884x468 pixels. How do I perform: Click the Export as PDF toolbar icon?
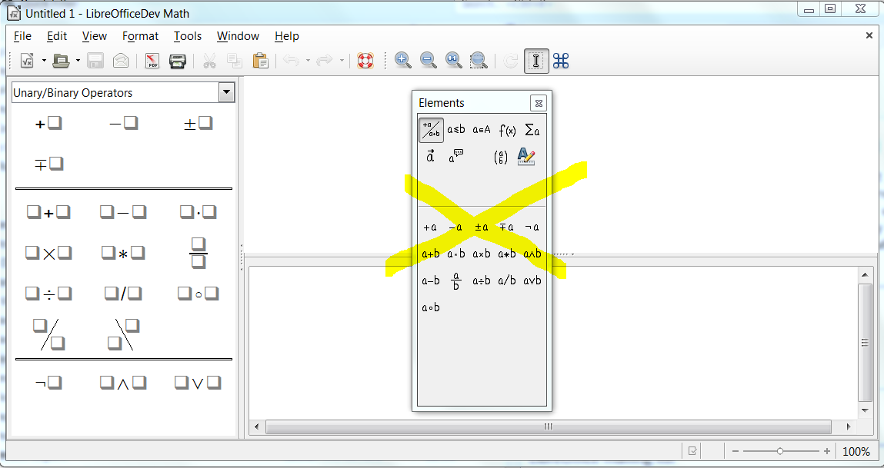click(152, 61)
